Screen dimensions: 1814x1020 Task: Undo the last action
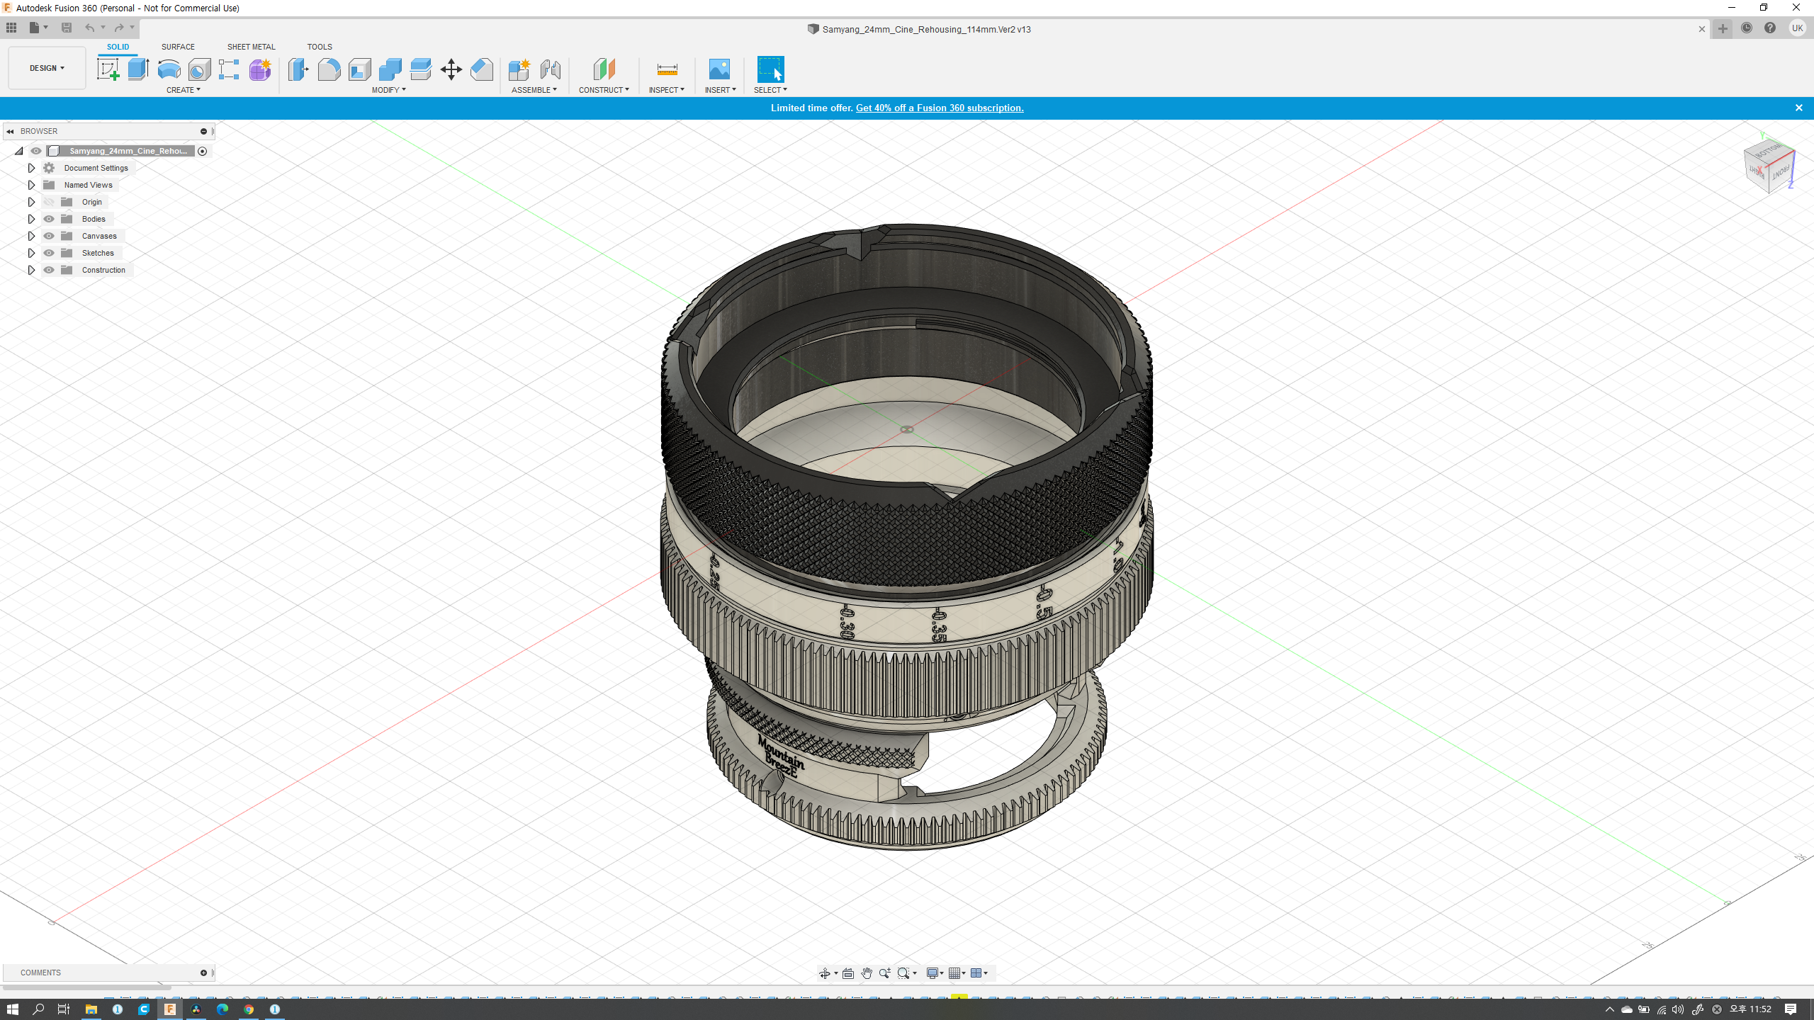click(89, 28)
